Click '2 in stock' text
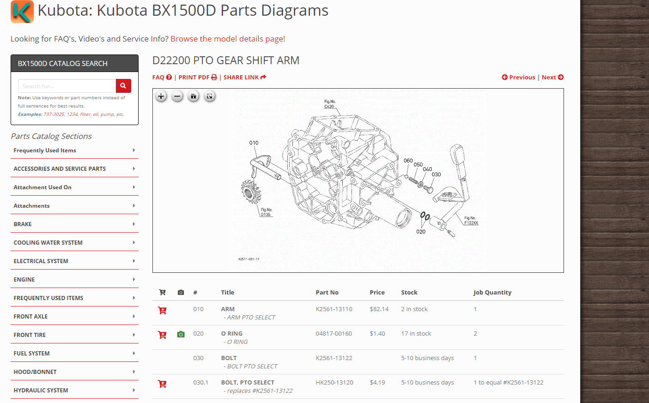 click(414, 309)
